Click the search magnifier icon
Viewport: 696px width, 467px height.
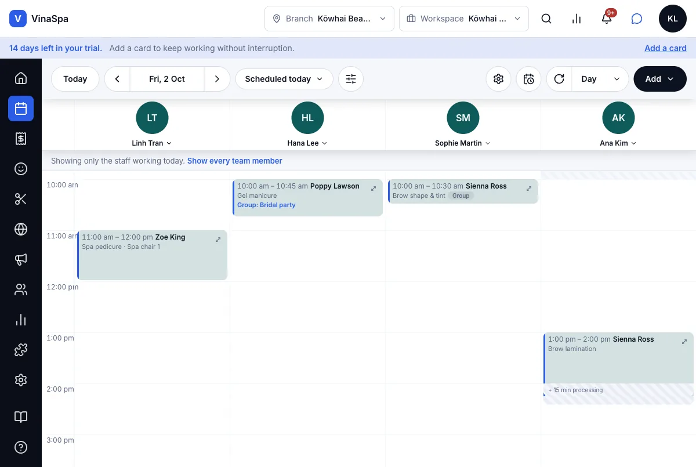click(546, 19)
